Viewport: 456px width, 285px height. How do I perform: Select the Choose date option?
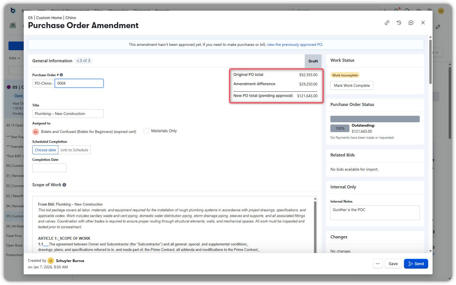(x=45, y=150)
